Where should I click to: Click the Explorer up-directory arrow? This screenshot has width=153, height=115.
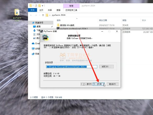pos(43,15)
